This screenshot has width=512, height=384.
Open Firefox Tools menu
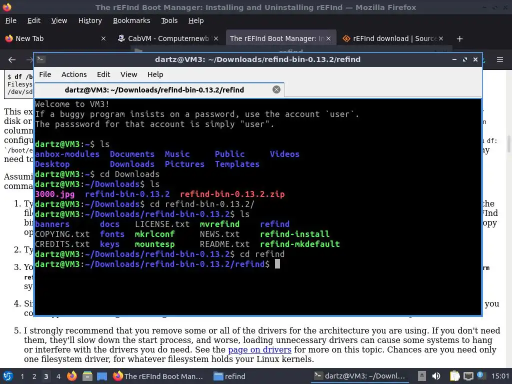click(169, 20)
